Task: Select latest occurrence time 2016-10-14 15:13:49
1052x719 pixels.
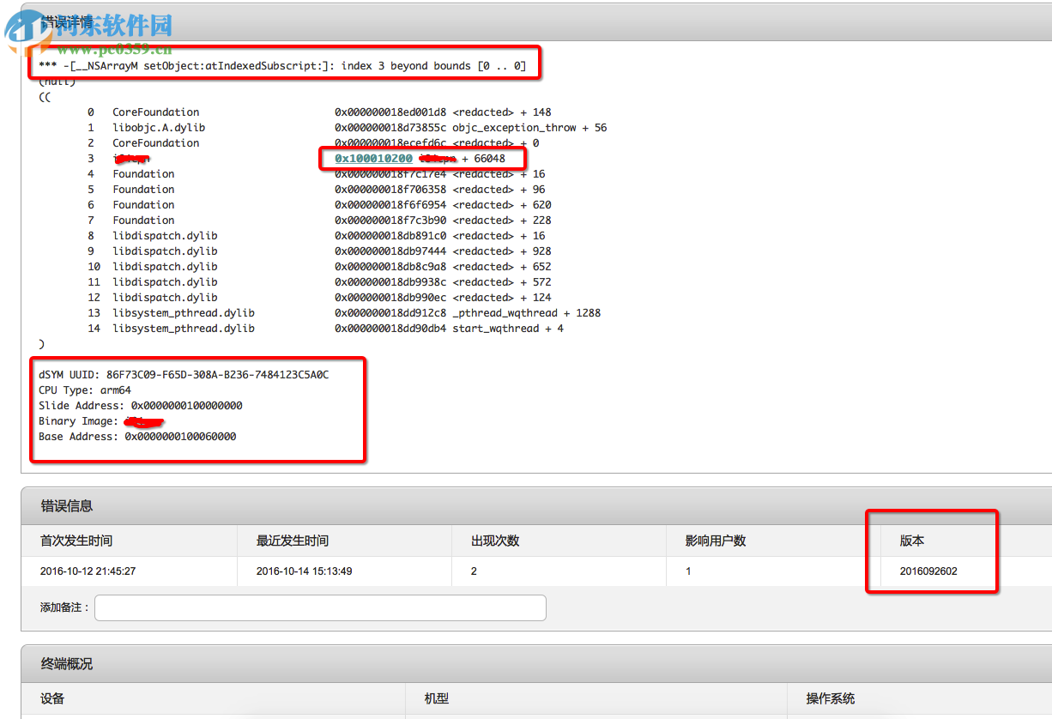Action: point(305,571)
